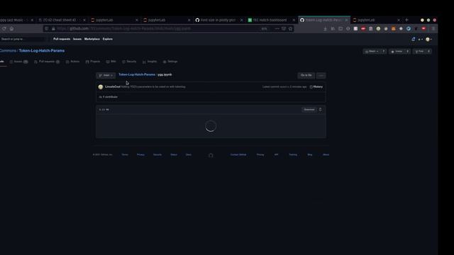
Task: Bookmark this page with star icon
Action: [290, 28]
